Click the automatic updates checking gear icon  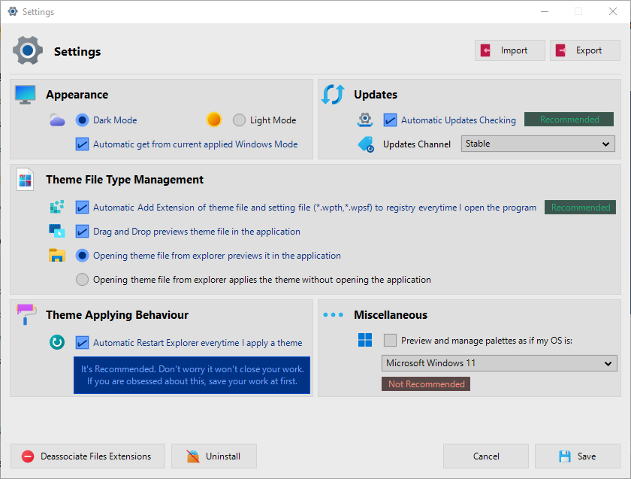tap(365, 120)
